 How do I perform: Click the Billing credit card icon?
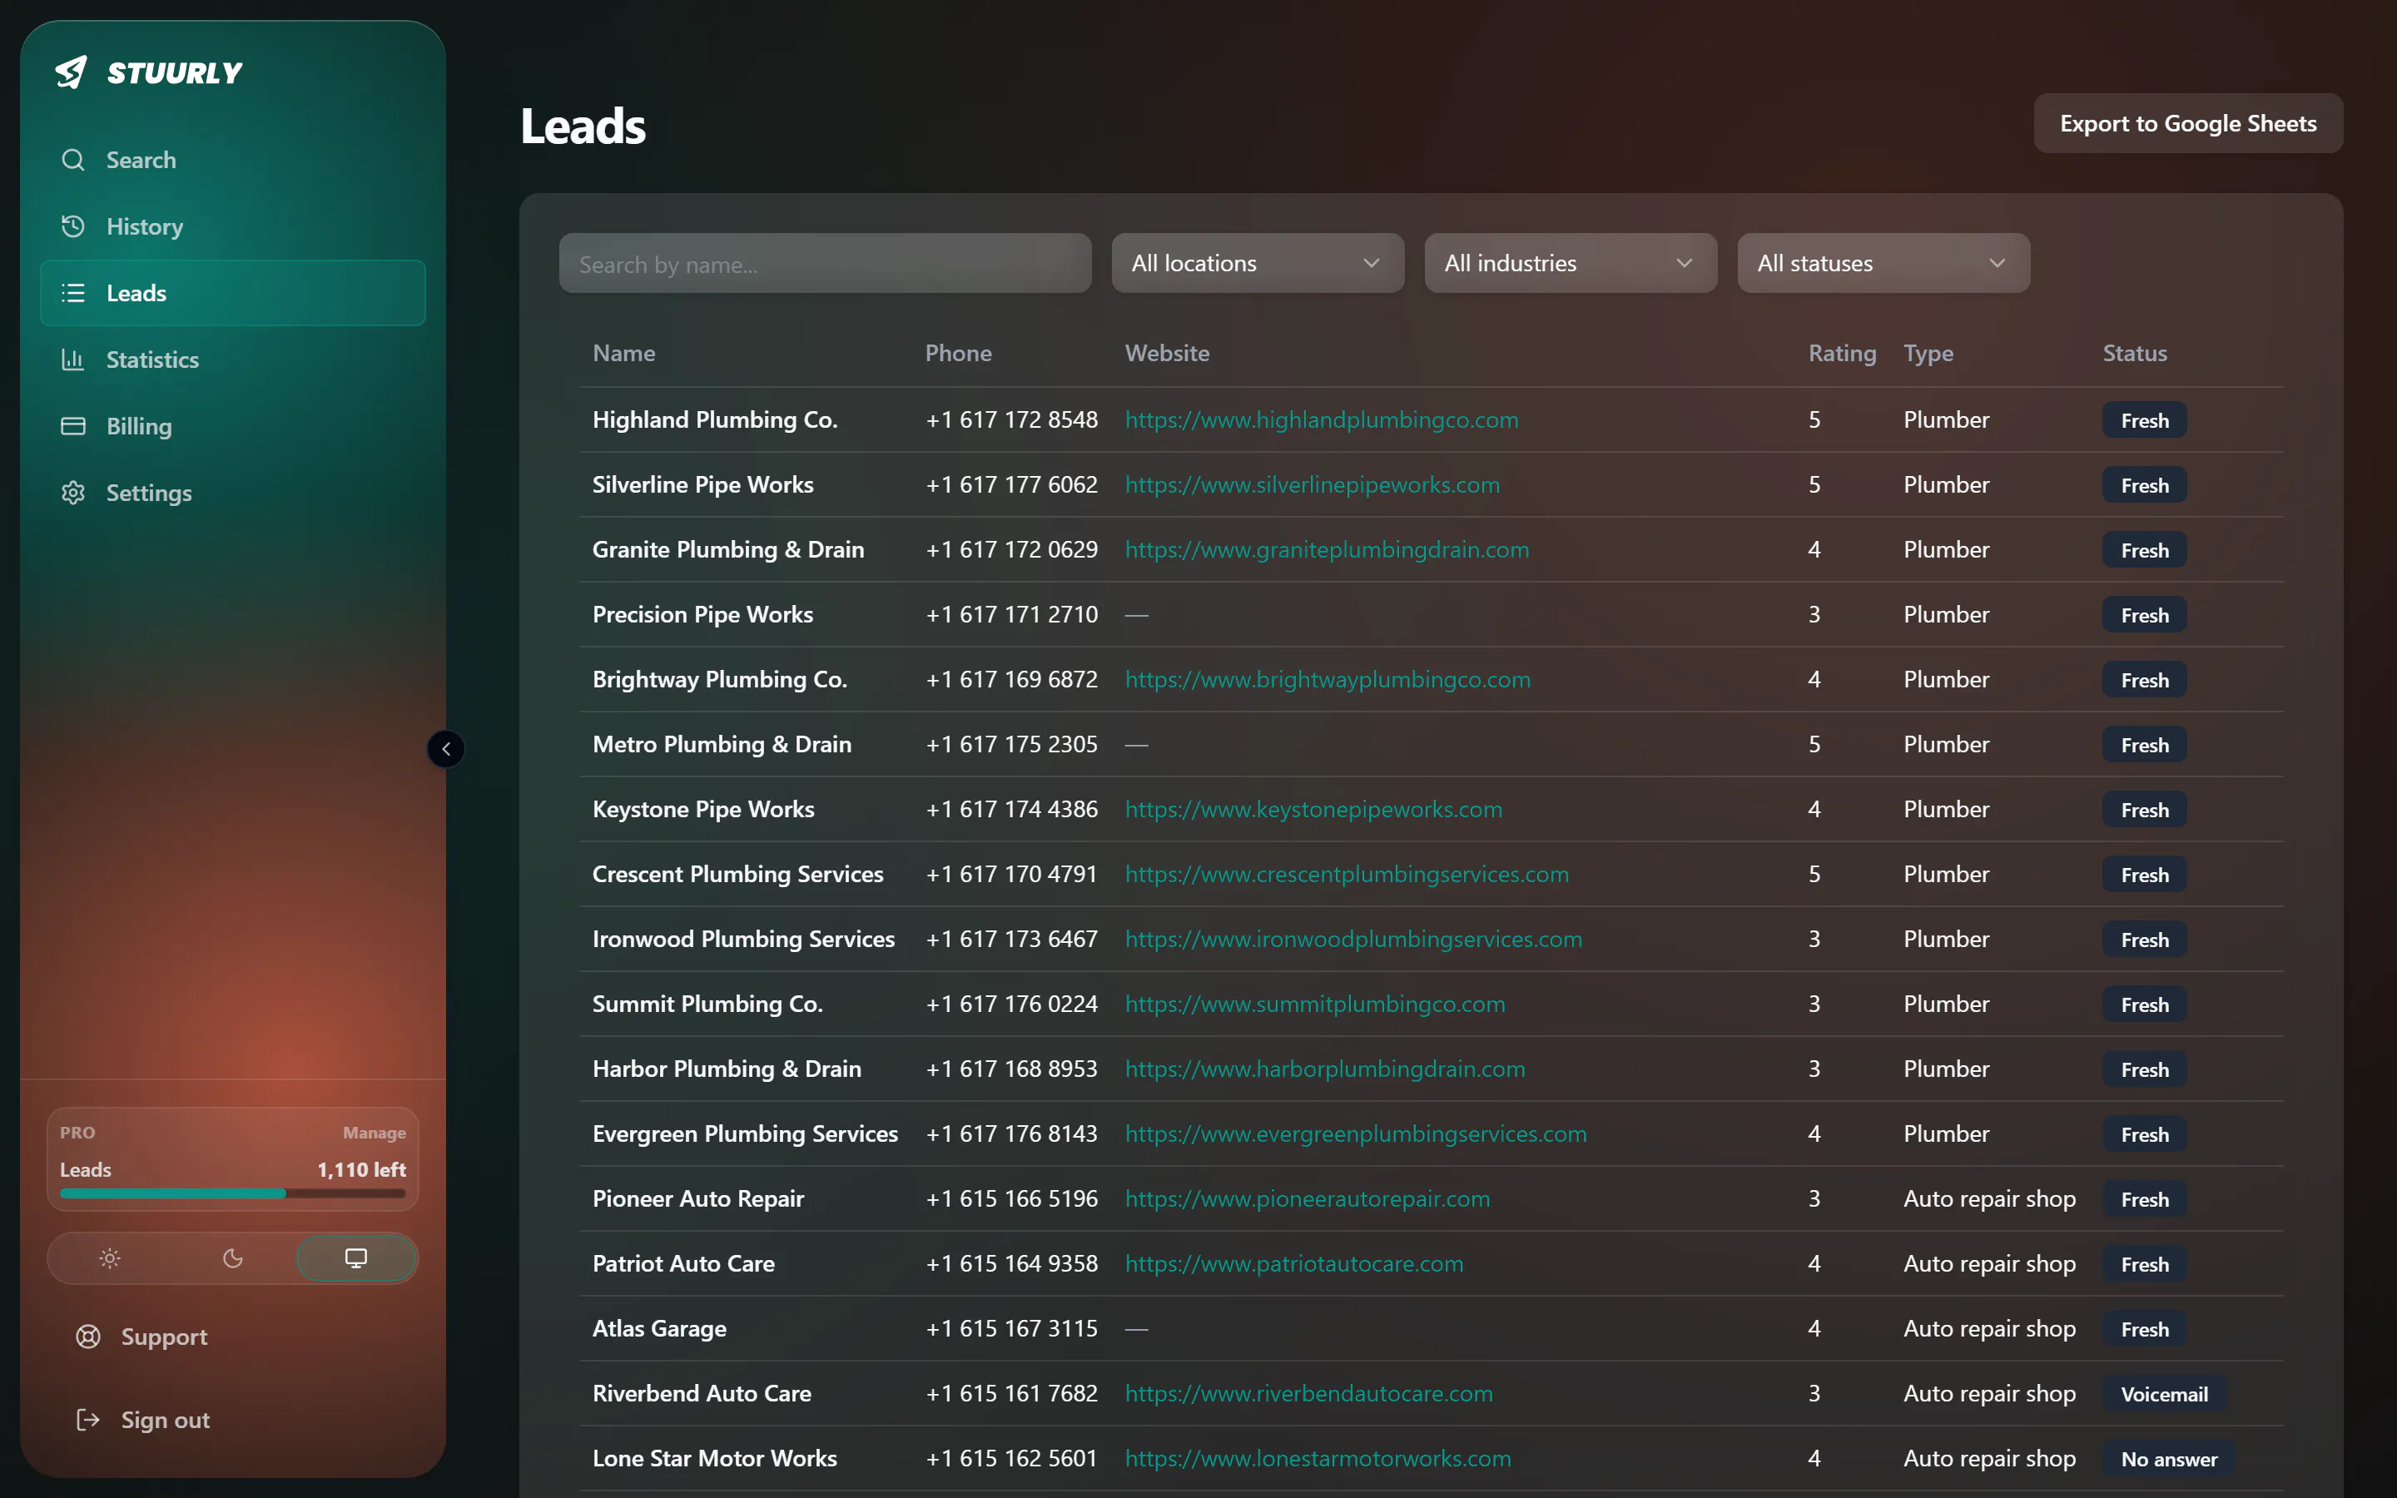73,426
